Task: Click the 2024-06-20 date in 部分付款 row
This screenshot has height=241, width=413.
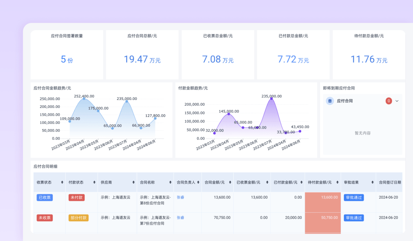Action: 388,218
